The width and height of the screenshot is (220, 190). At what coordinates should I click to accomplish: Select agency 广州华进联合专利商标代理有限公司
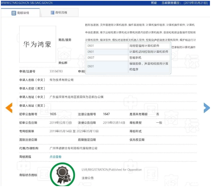point(73,148)
